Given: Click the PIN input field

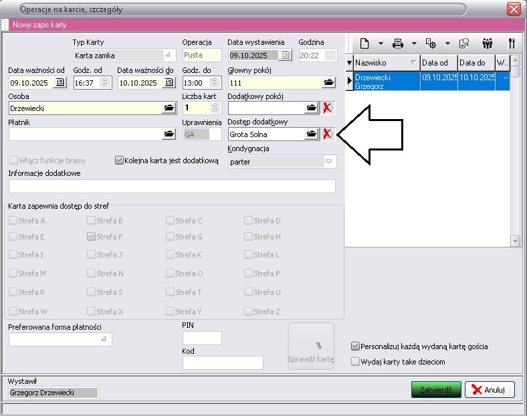Looking at the screenshot, I should tap(202, 338).
